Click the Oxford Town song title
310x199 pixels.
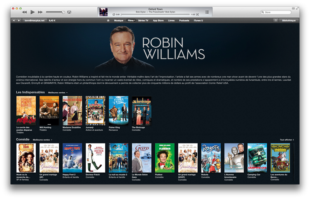155,9
